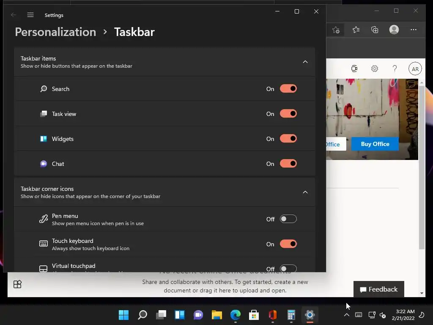Click the Settings gear on the taskbar
Image resolution: width=433 pixels, height=325 pixels.
310,315
